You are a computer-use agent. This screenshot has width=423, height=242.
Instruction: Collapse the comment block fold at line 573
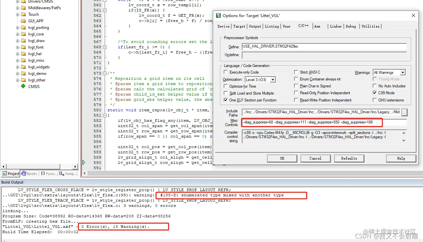[x=105, y=73]
